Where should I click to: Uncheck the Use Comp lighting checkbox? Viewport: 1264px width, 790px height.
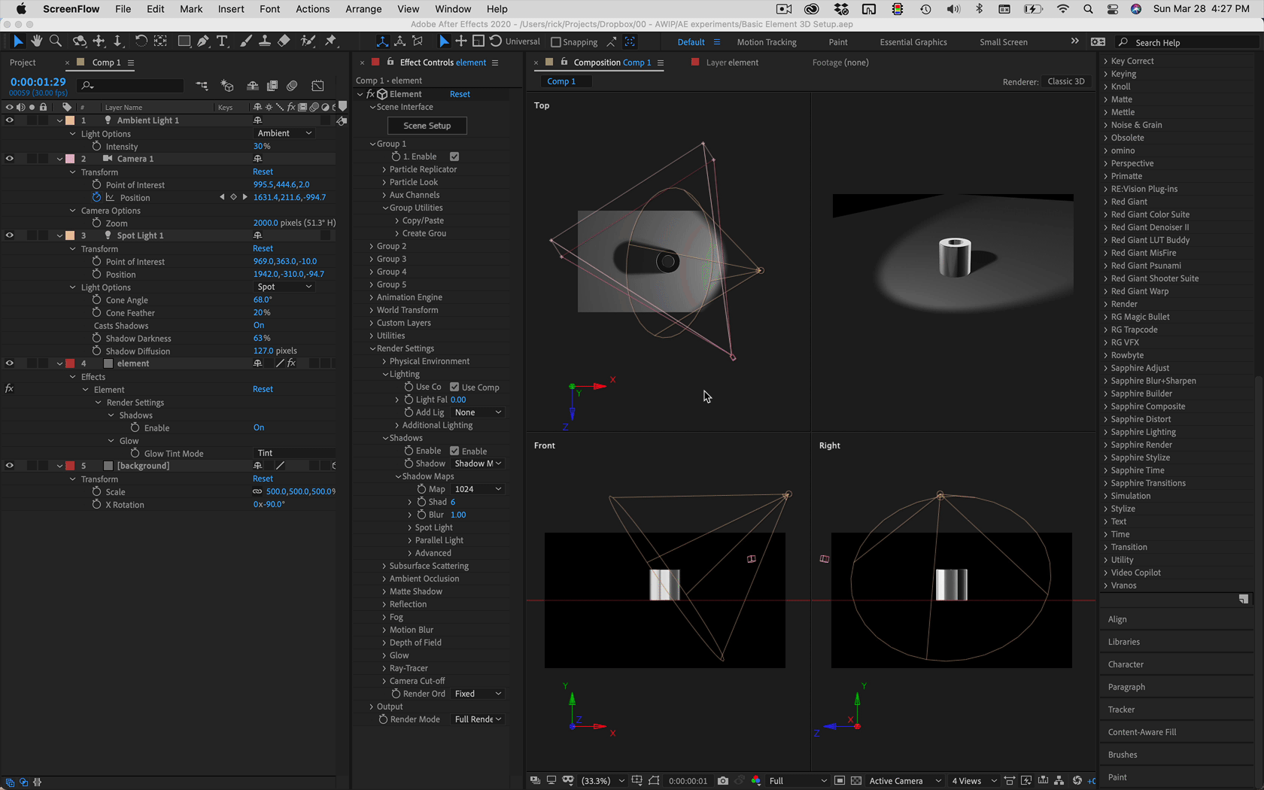454,387
